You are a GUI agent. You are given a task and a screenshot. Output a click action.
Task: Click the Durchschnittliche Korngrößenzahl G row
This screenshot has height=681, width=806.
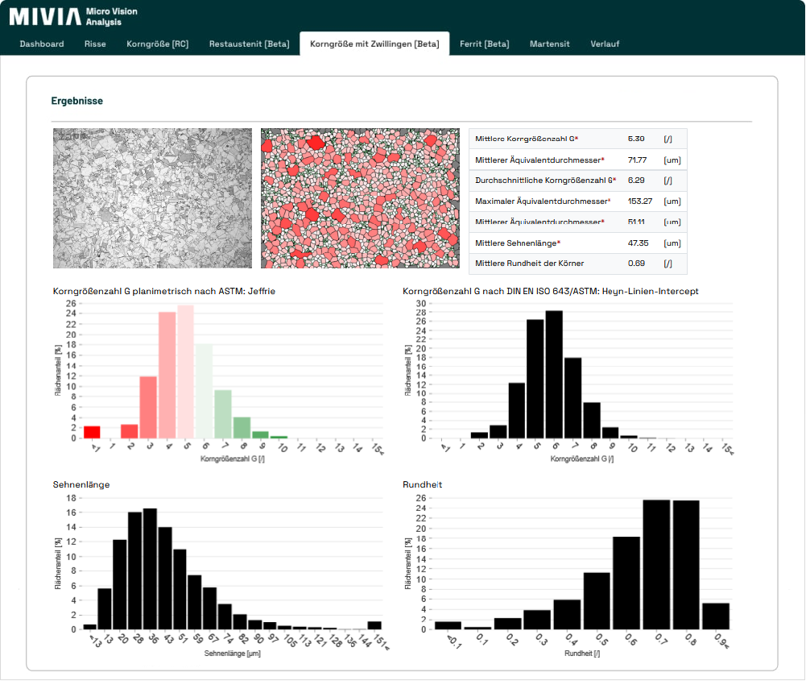coord(577,181)
